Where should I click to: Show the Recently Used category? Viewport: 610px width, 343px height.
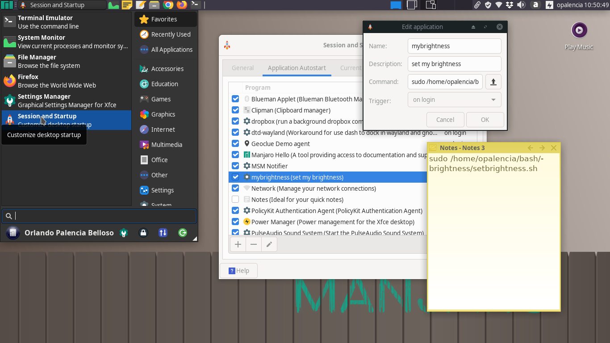coord(166,34)
